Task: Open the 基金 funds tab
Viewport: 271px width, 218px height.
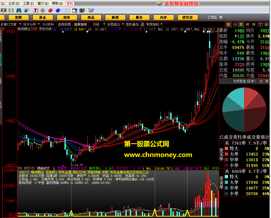Action: [x=43, y=17]
